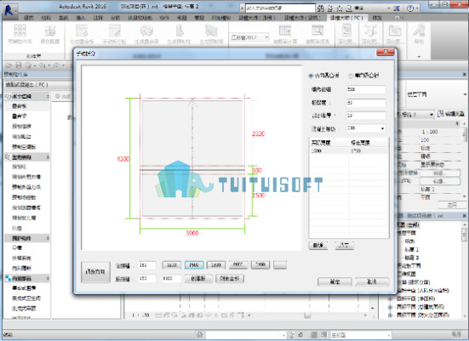The image size is (469, 341).
Task: Collapse the vertical structure group in left panel
Action: point(48,157)
